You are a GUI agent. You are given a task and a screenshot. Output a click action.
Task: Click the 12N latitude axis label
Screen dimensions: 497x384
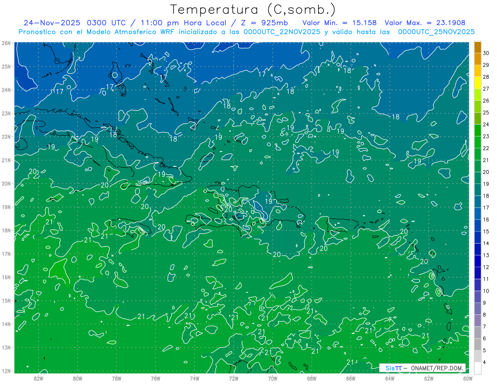point(6,371)
